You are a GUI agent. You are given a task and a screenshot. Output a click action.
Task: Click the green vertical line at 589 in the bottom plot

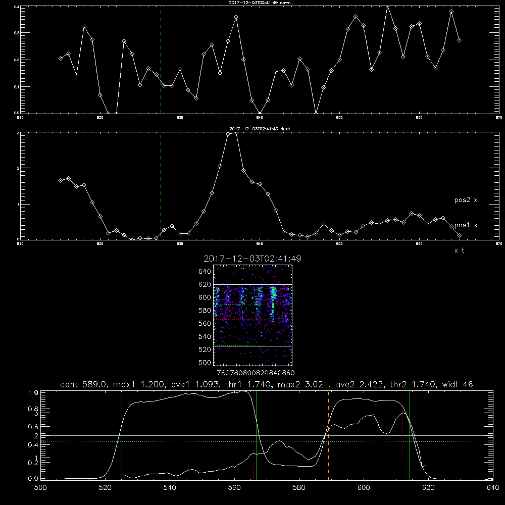point(328,435)
